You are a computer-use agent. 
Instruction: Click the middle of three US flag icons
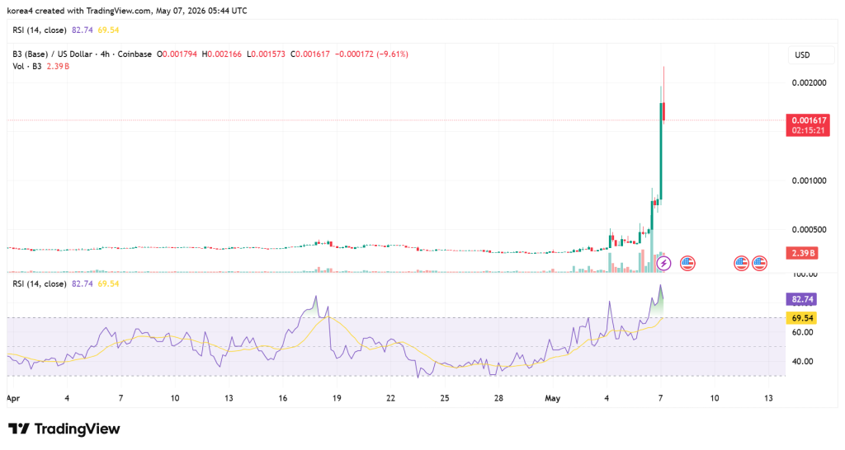coord(742,263)
